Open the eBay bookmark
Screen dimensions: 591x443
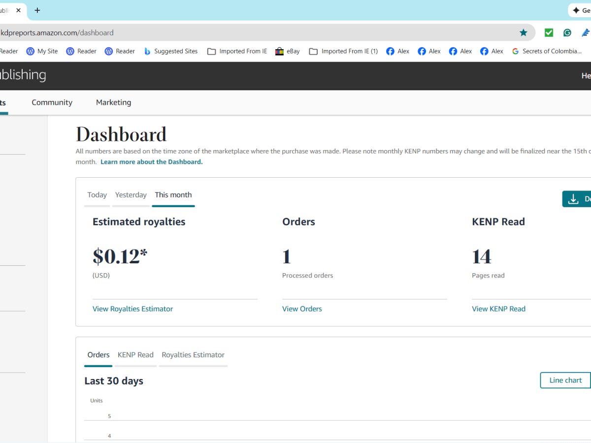click(x=288, y=51)
